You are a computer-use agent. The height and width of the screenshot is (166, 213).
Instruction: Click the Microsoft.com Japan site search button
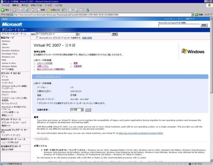point(204,25)
